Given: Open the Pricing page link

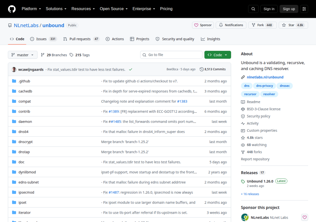Looking at the screenshot, I should (x=166, y=9).
